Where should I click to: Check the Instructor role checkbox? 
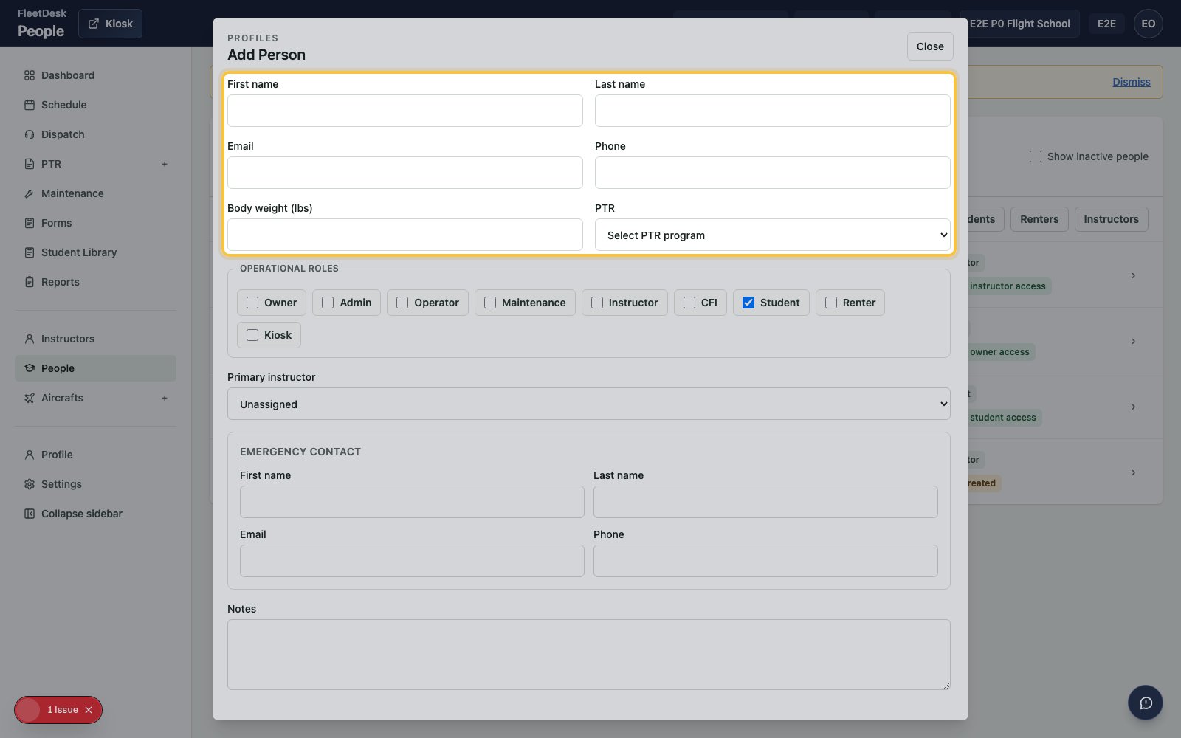pyautogui.click(x=597, y=303)
